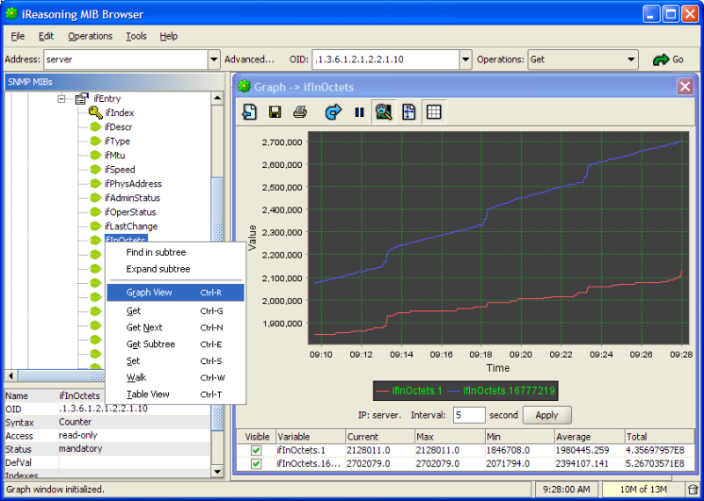Click the Interval seconds input field
The height and width of the screenshot is (501, 704).
pos(469,415)
